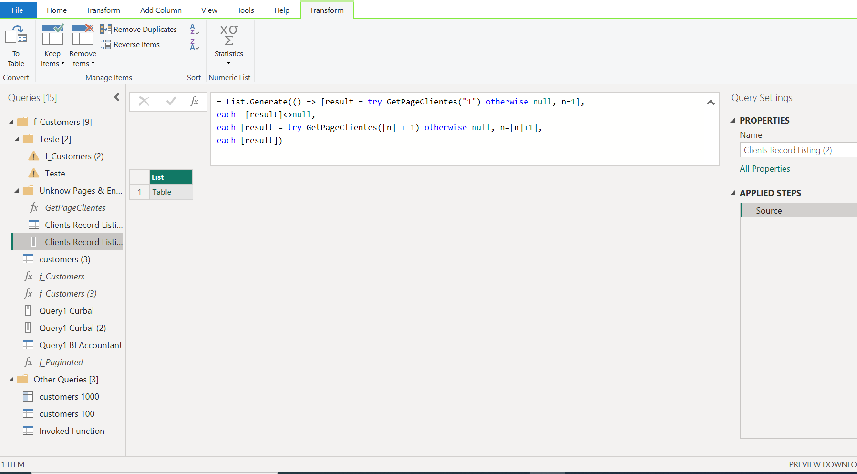
Task: Collapse the APPLIED STEPS section
Action: click(733, 193)
